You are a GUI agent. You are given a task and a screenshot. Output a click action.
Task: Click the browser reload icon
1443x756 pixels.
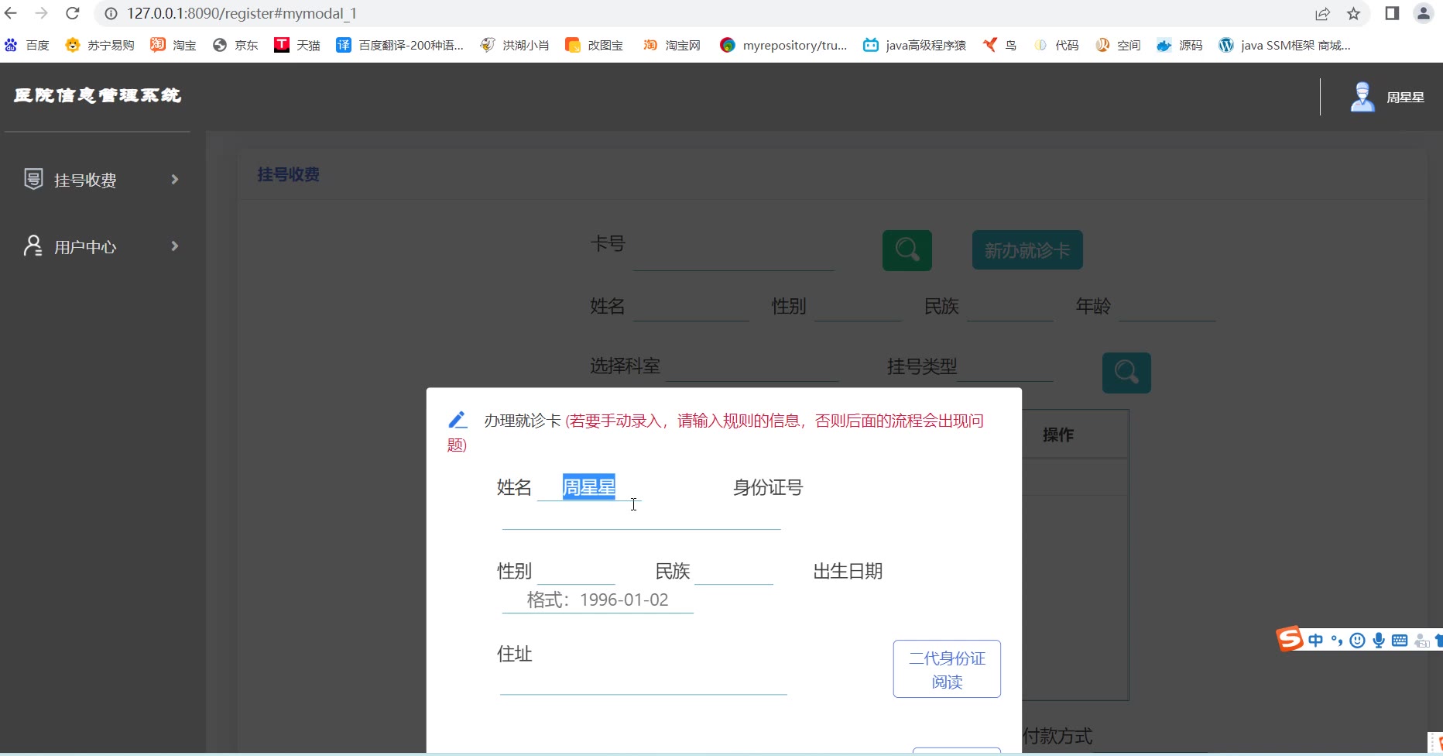pos(73,13)
